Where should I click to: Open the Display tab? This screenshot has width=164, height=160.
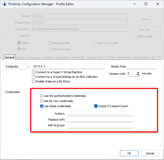[x=21, y=57]
